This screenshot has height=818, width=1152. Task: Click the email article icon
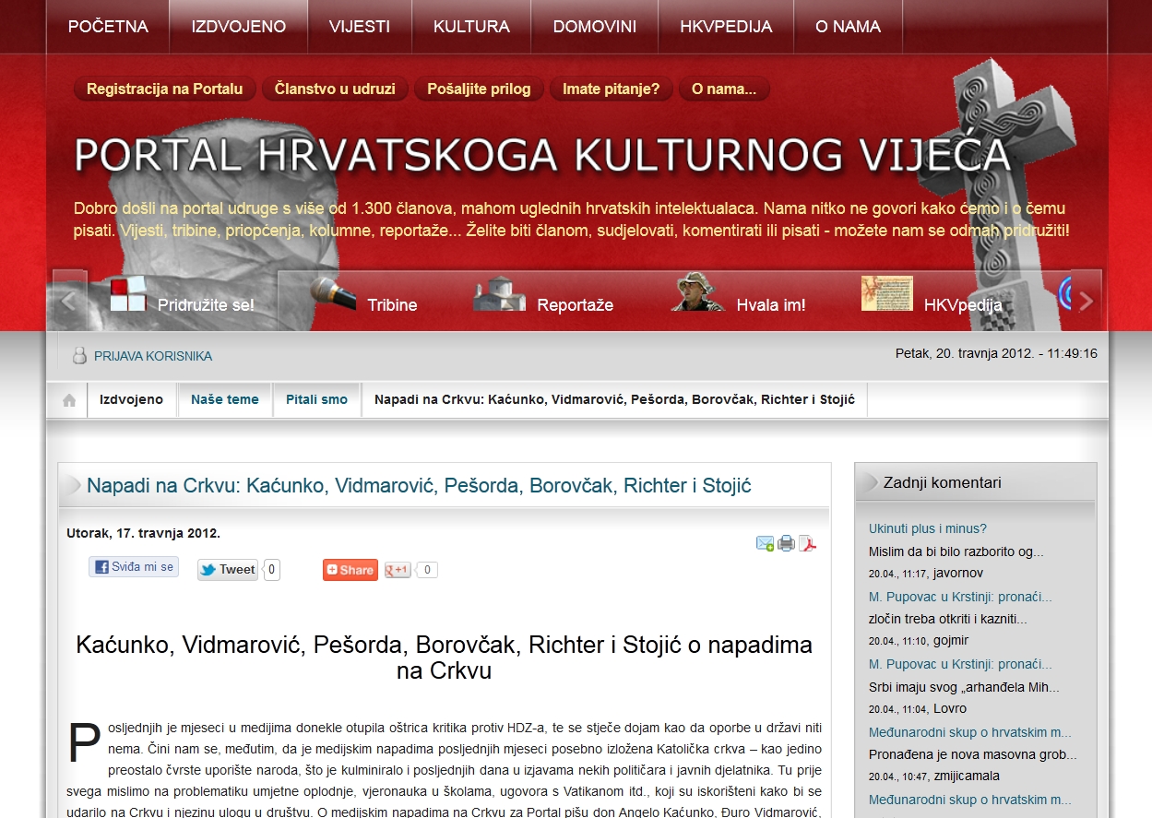[765, 543]
